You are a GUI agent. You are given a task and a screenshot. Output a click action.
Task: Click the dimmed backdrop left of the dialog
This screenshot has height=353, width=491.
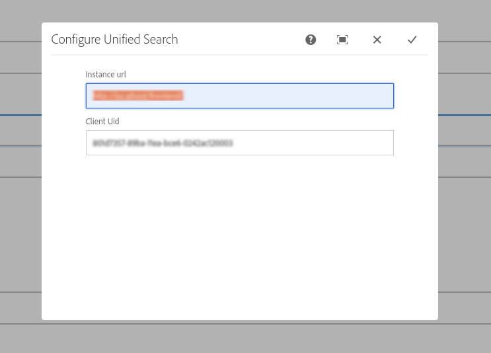coord(20,198)
